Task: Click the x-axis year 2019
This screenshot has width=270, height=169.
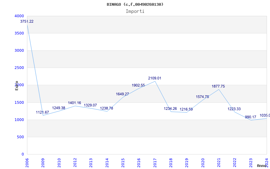Action: point(187,163)
